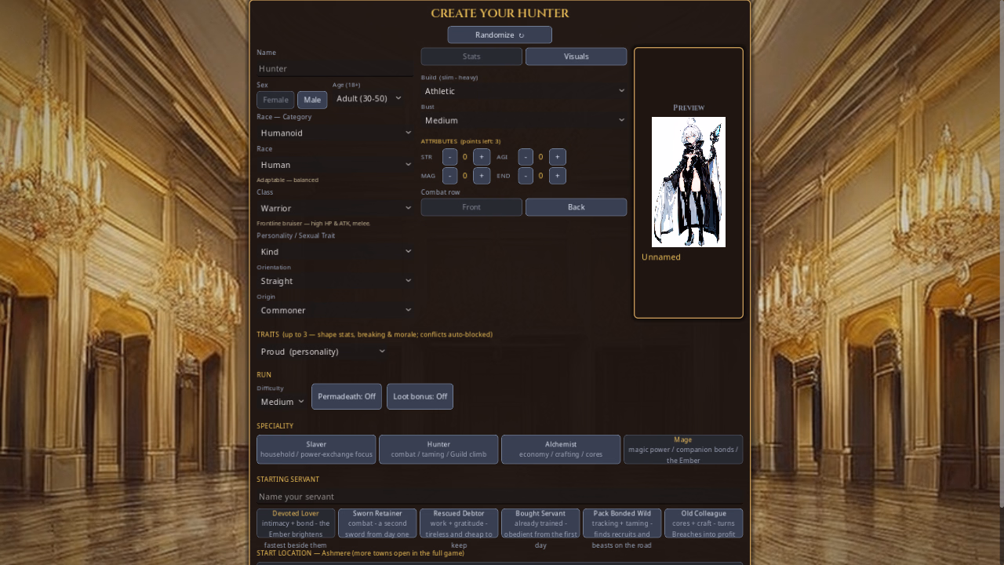Select Male sex option
The image size is (1004, 565).
point(312,100)
